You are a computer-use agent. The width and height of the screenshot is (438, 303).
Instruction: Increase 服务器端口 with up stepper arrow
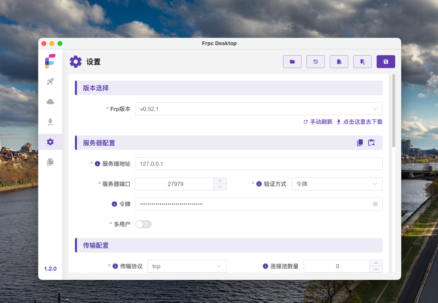pos(220,181)
